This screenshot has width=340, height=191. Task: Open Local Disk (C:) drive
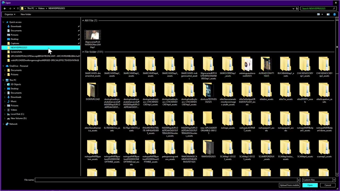coord(17,114)
